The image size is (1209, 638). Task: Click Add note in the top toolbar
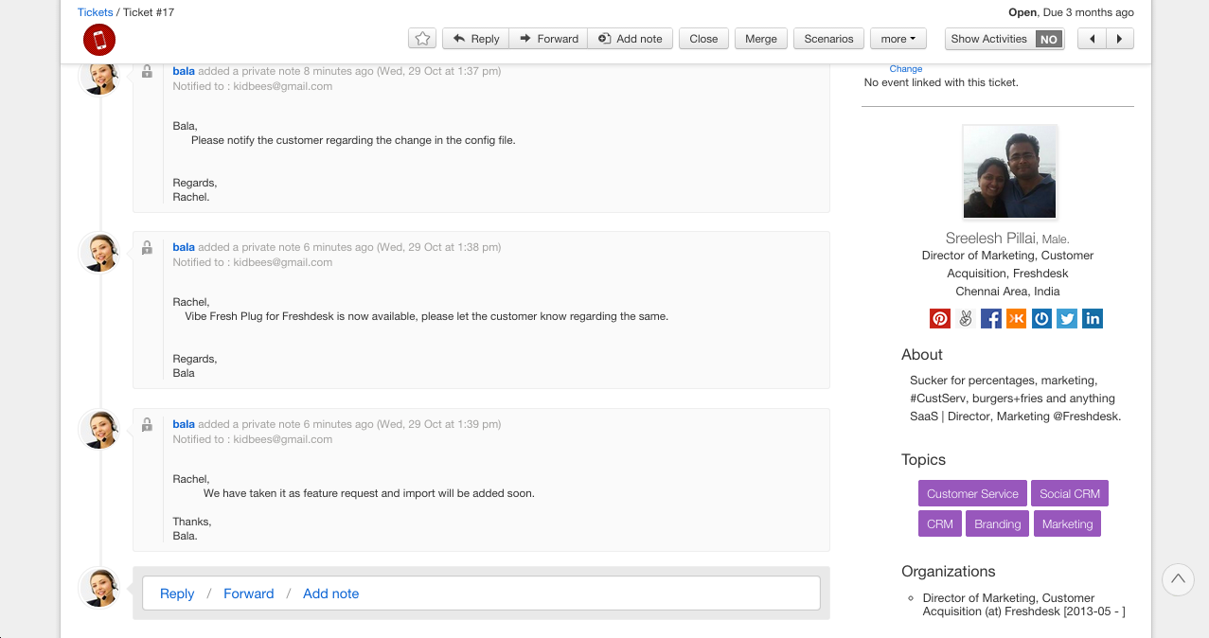point(631,39)
